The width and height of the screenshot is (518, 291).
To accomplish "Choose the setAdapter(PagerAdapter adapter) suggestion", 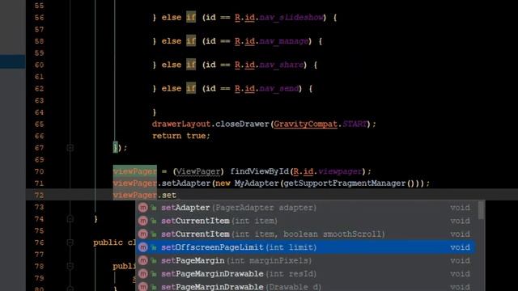I will point(306,208).
